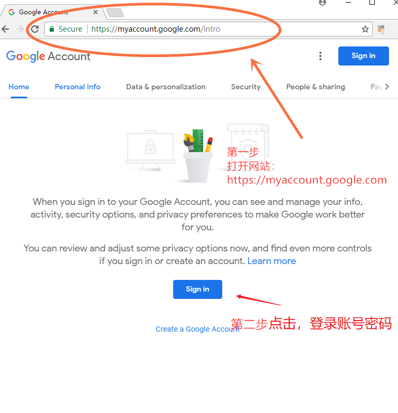
Task: Open the three-dot options menu
Action: coord(320,56)
